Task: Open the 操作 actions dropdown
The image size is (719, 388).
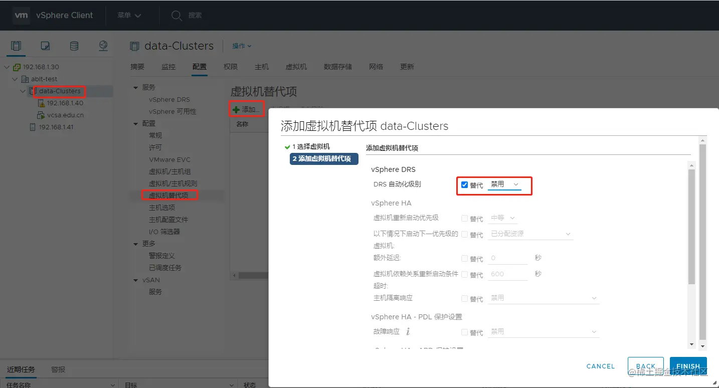Action: click(x=242, y=46)
